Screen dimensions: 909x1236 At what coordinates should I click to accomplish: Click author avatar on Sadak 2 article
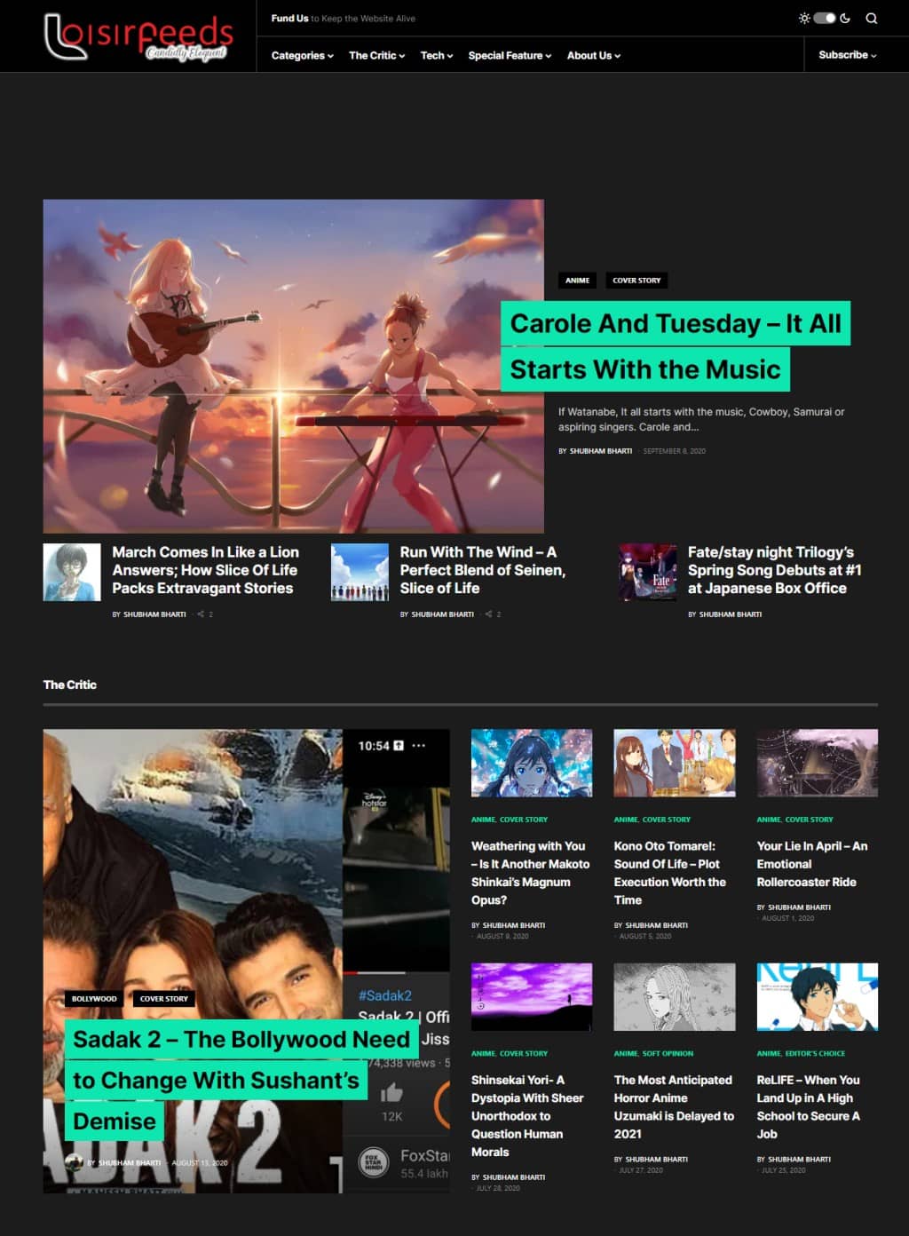pos(74,1162)
